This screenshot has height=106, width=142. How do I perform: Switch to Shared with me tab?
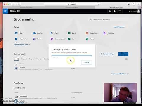point(35,59)
